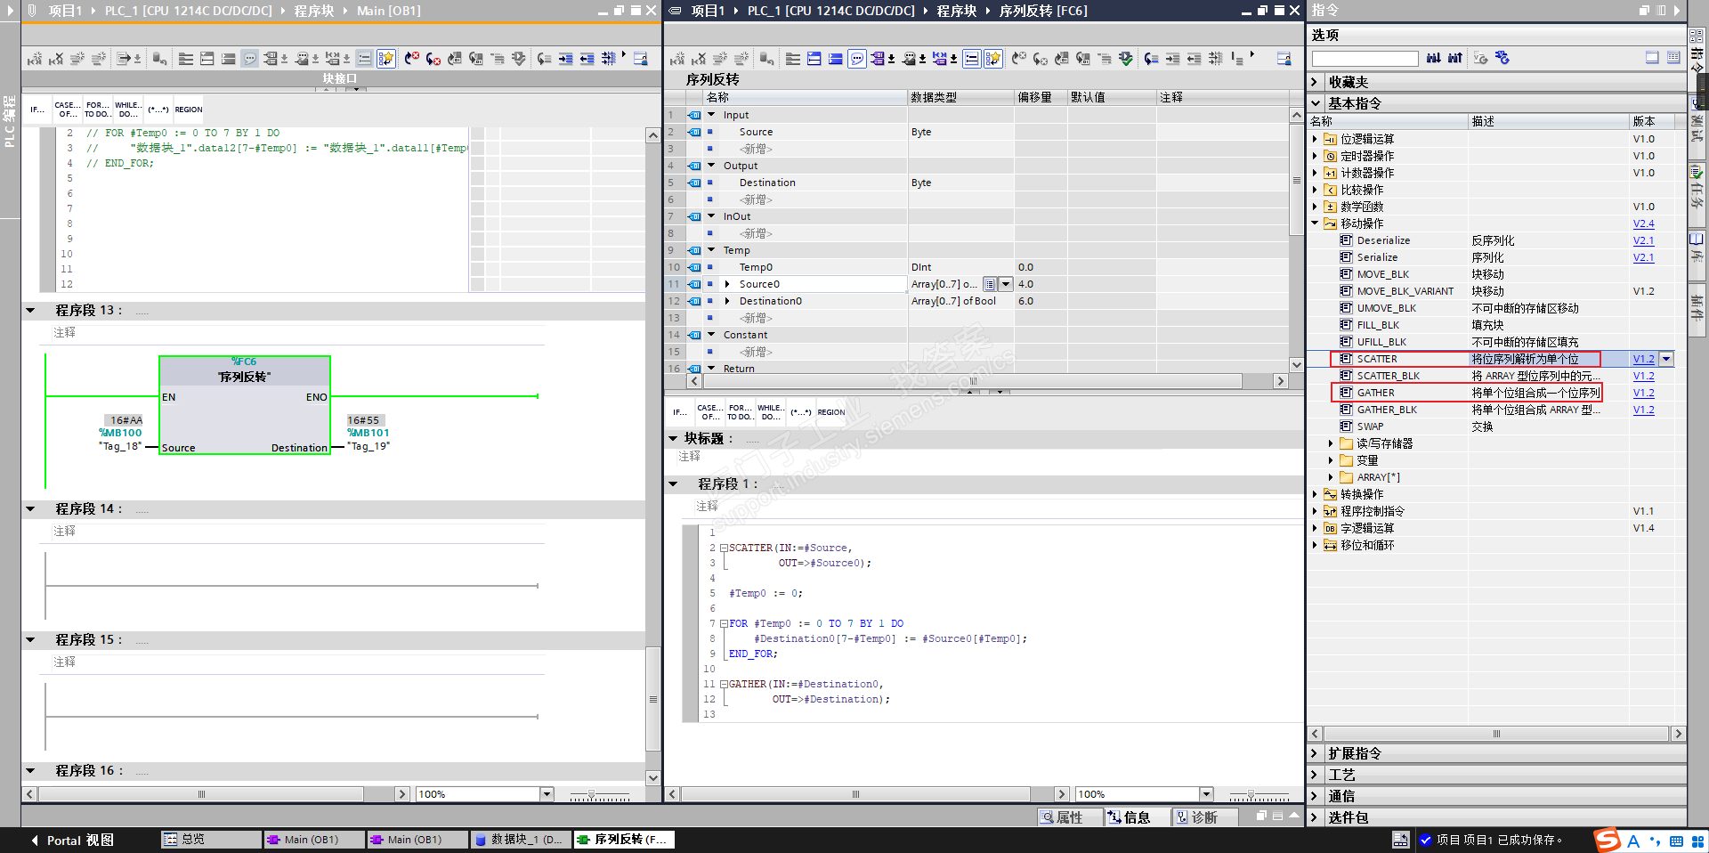Click the indent text icon in FC6 toolbar
The image size is (1709, 853).
(x=1172, y=59)
